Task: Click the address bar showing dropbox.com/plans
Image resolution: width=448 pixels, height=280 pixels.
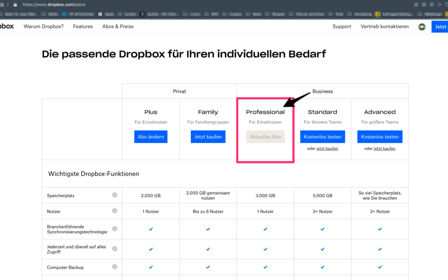Action: (x=54, y=5)
